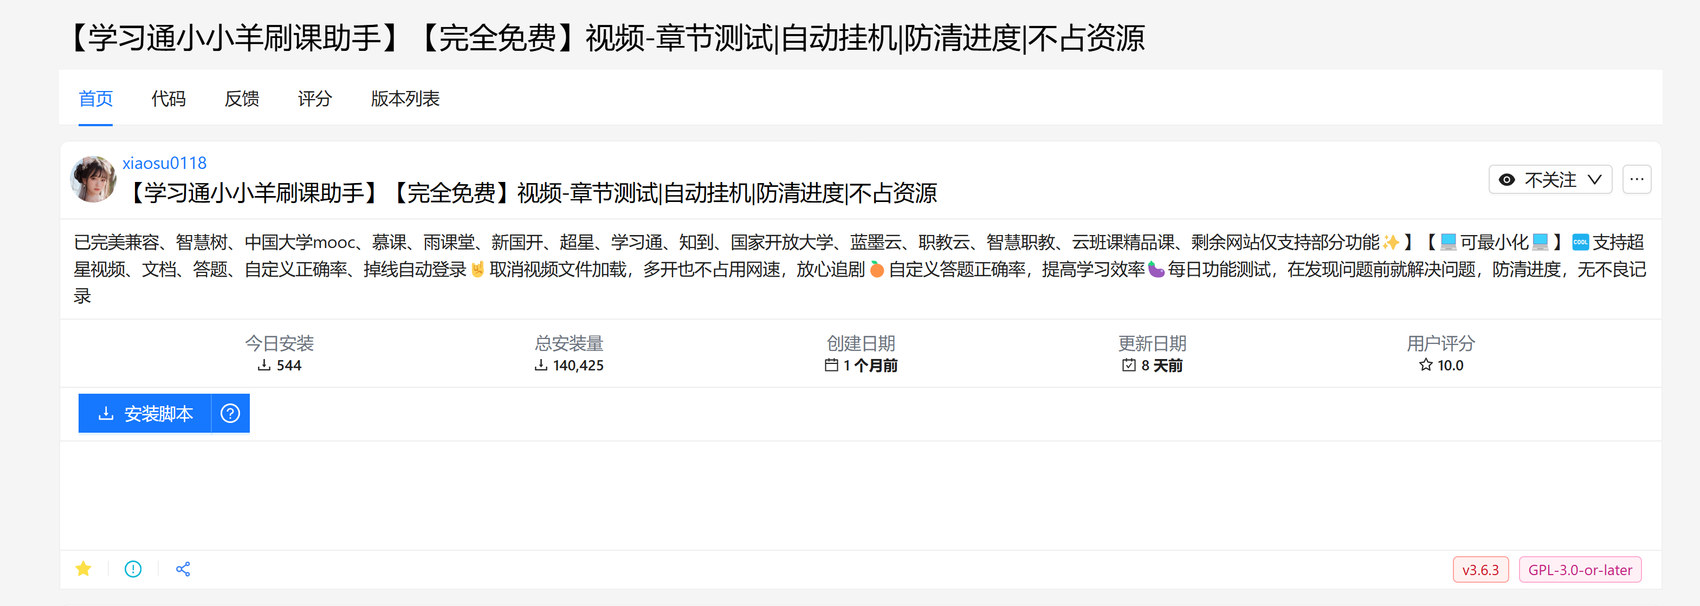Open the xiaosu0118 author profile link
The width and height of the screenshot is (1700, 606).
(x=164, y=163)
